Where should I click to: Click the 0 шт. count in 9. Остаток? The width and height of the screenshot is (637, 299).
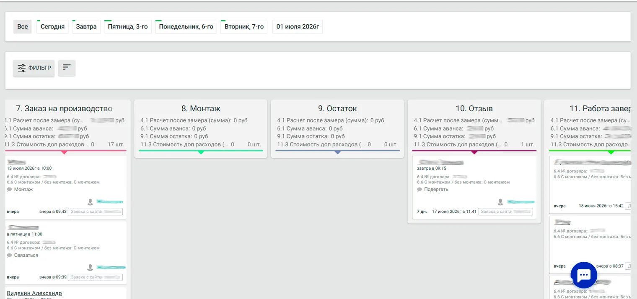(391, 144)
